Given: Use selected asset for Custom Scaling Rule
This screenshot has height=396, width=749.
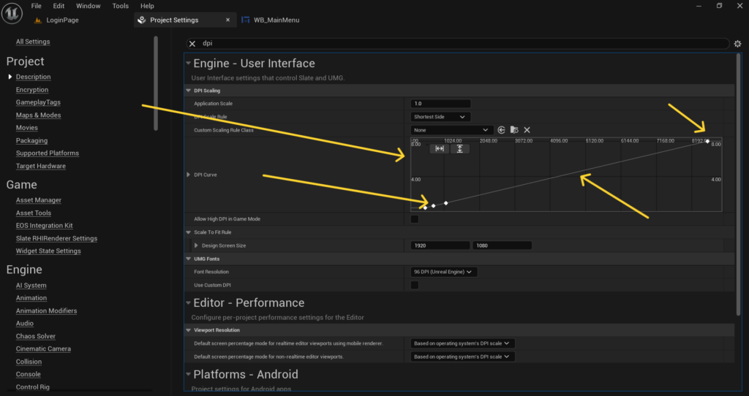Looking at the screenshot, I should (501, 130).
